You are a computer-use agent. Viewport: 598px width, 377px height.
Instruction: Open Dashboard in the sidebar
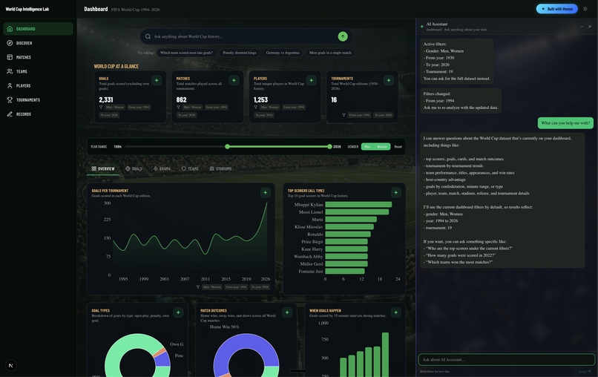coord(38,29)
